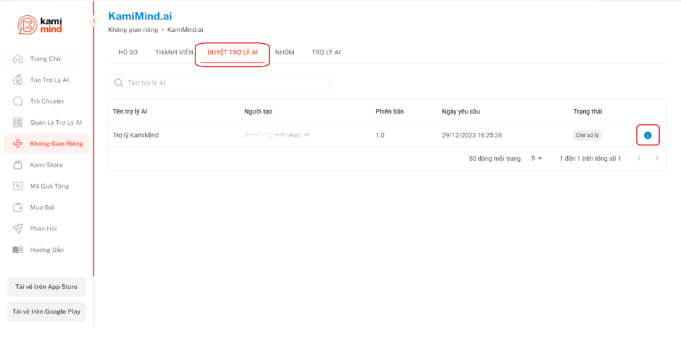
Task: Click the Tên trợ lý AI column header
Action: tap(130, 112)
